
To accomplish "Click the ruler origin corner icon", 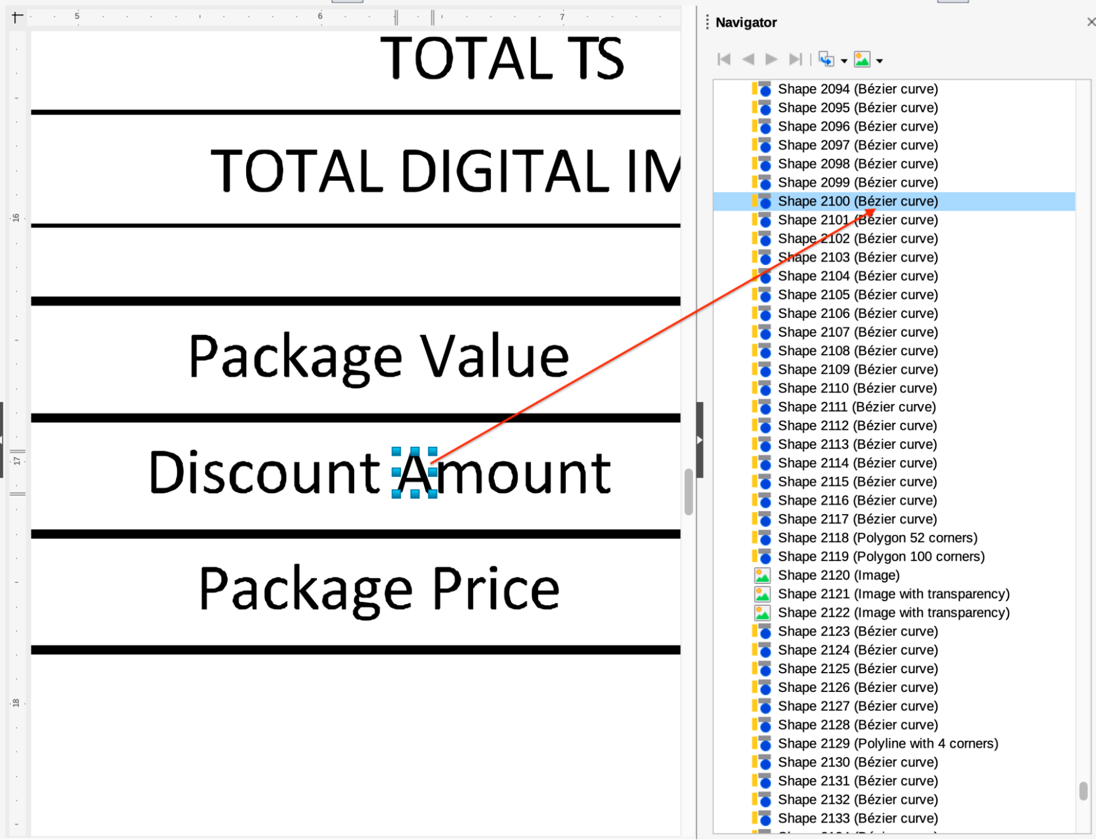I will (x=17, y=17).
